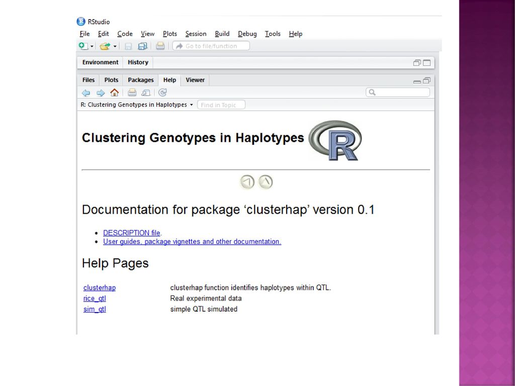The height and width of the screenshot is (386, 515).
Task: Minimize the Help pane
Action: click(417, 81)
